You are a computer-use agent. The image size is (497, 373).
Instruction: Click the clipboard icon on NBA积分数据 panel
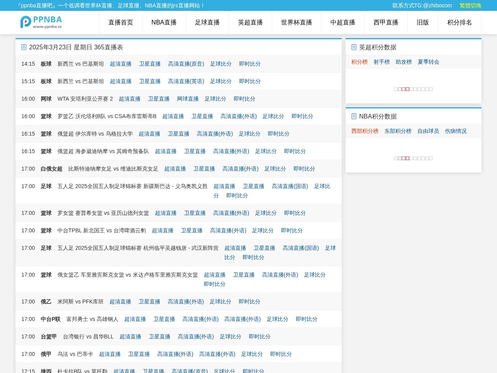[354, 116]
